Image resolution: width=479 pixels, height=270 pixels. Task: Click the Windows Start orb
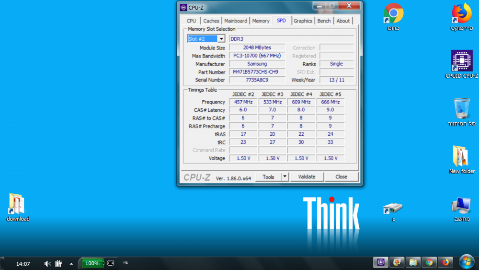pos(467,262)
